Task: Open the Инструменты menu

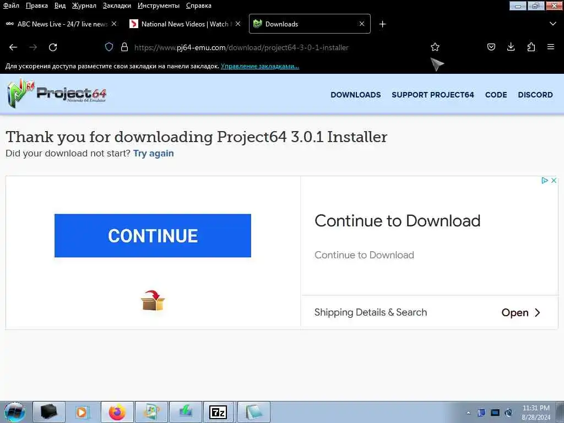Action: tap(159, 6)
